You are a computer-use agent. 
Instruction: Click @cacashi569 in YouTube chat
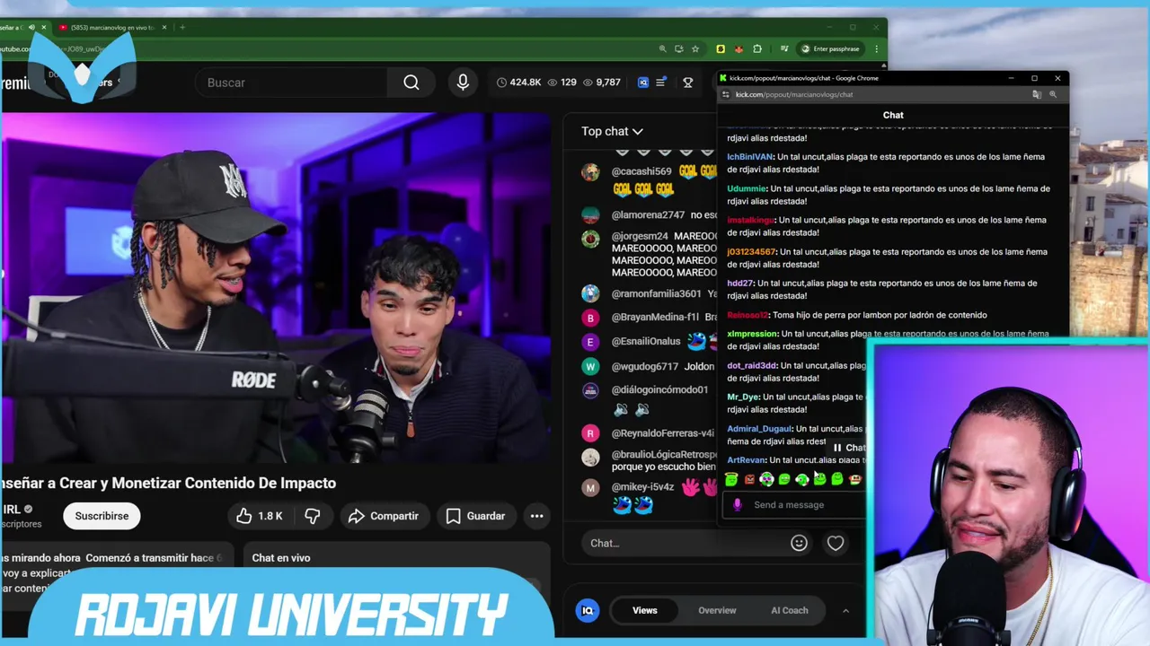pyautogui.click(x=641, y=171)
